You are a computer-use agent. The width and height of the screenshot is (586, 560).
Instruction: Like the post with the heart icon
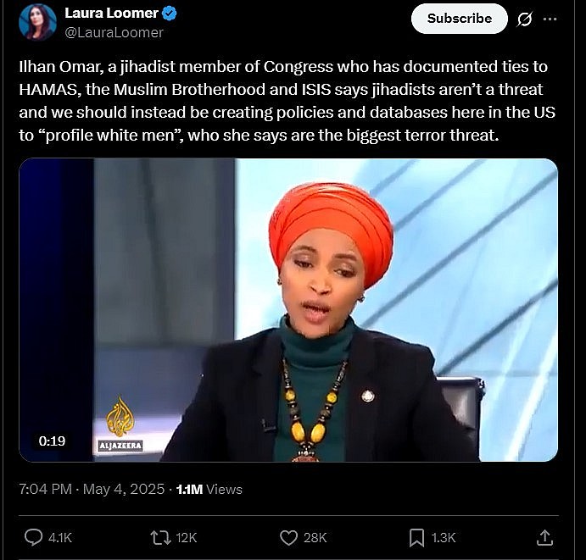click(x=288, y=538)
